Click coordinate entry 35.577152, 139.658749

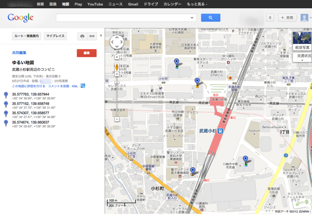(30, 104)
